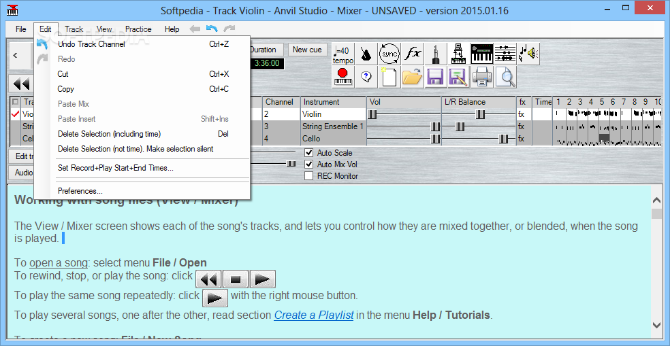670x346 pixels.
Task: Select Copy in the Edit menu
Action: (x=142, y=89)
